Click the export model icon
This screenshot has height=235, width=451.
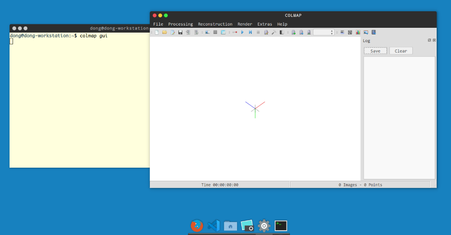[x=196, y=32]
